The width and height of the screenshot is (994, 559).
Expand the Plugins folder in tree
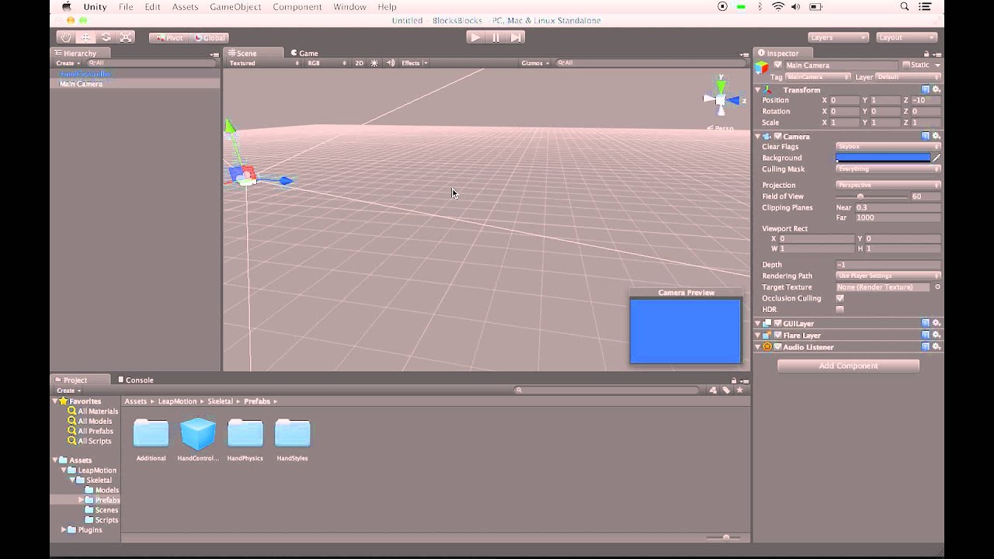point(64,529)
